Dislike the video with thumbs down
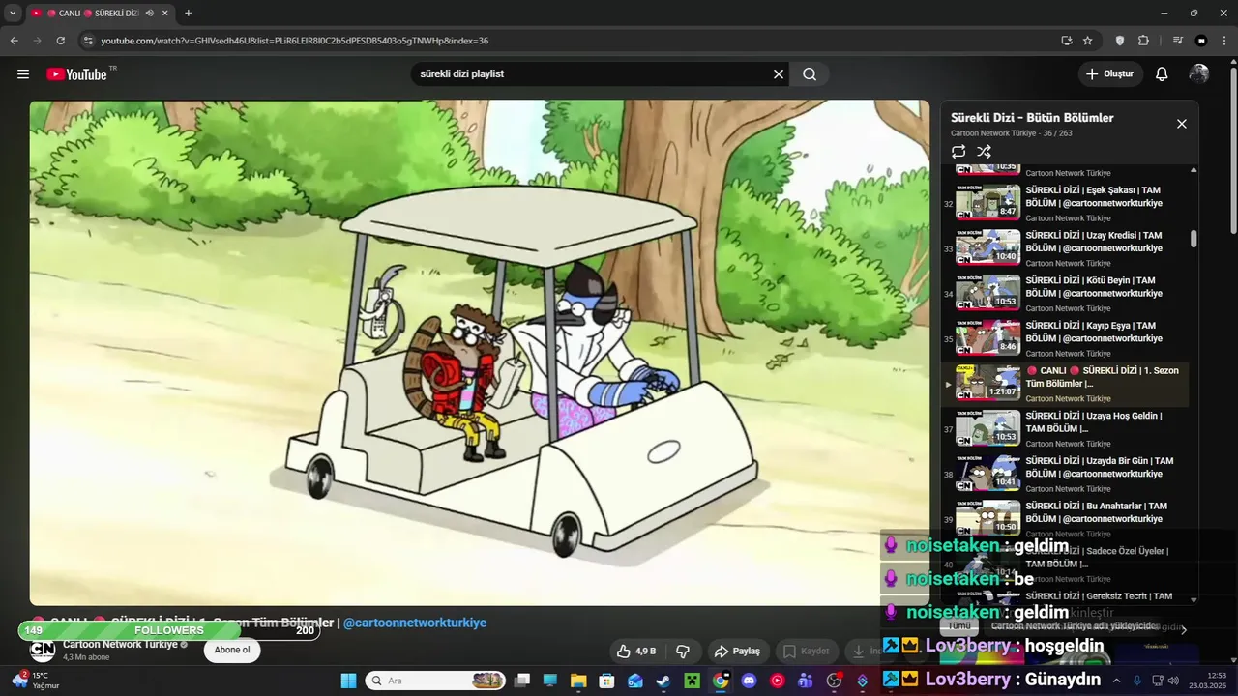The height and width of the screenshot is (696, 1238). [683, 652]
